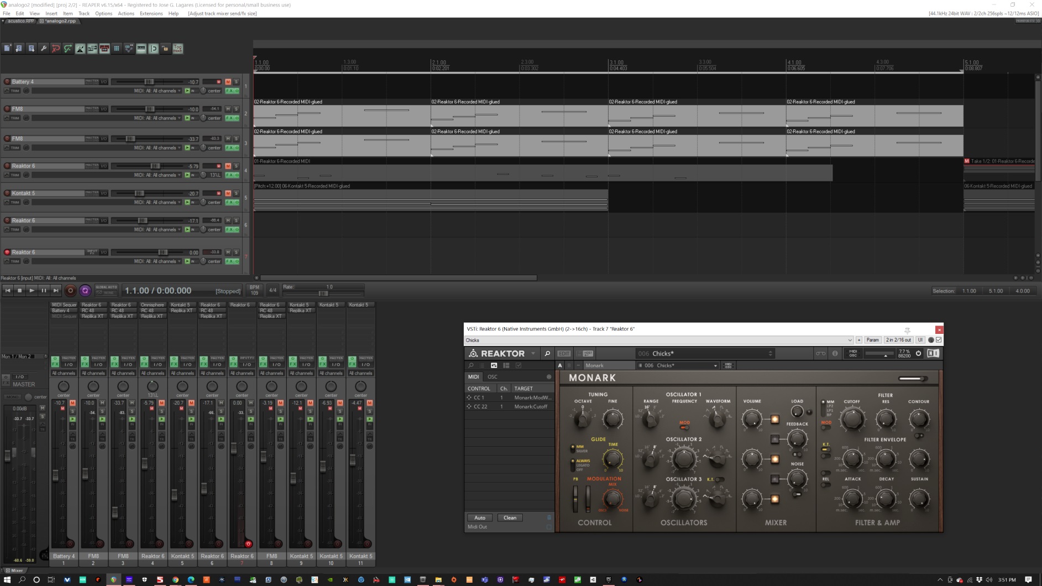Pin the Reaktor FX window on top
1042x586 pixels.
click(907, 329)
